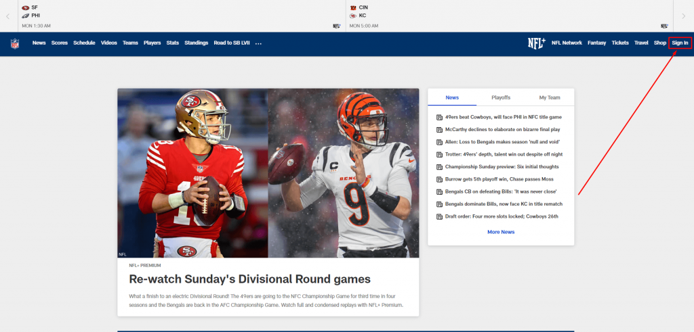The image size is (694, 332).
Task: Click icon beside Draft order headline
Action: [x=439, y=216]
